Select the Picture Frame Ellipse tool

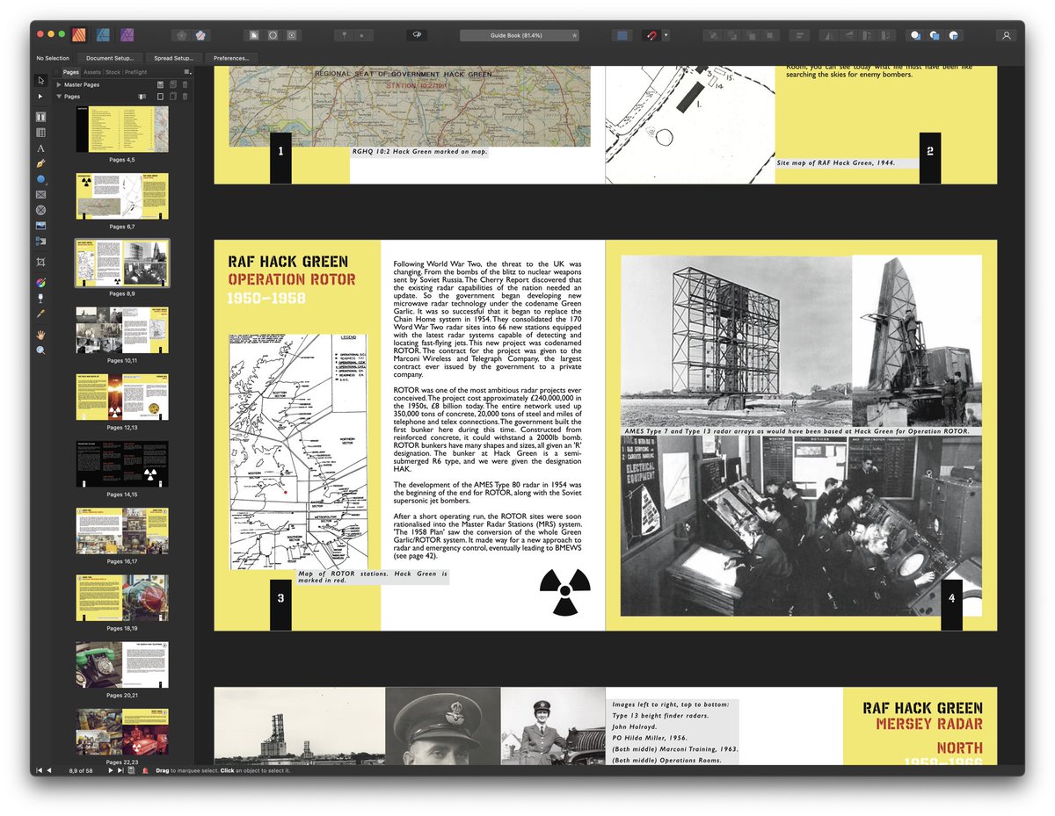coord(40,211)
